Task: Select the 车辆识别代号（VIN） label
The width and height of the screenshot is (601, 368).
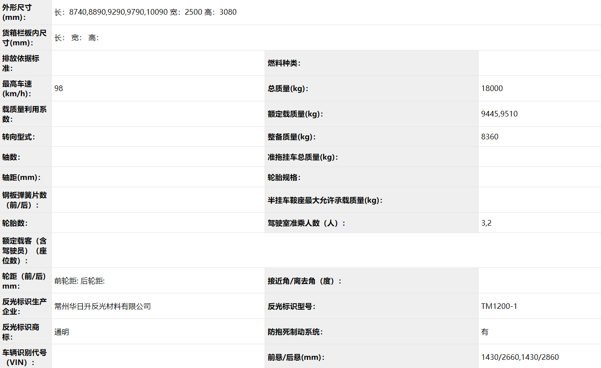Action: point(25,357)
